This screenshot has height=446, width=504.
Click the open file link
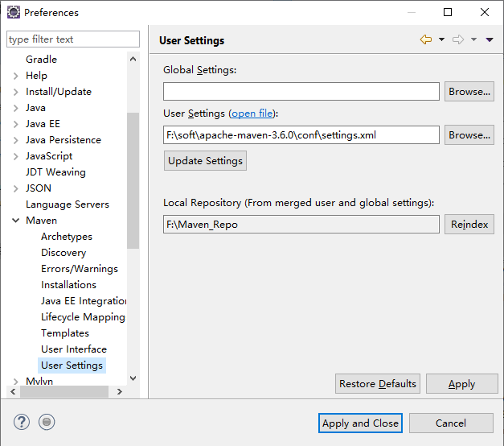[x=252, y=114]
